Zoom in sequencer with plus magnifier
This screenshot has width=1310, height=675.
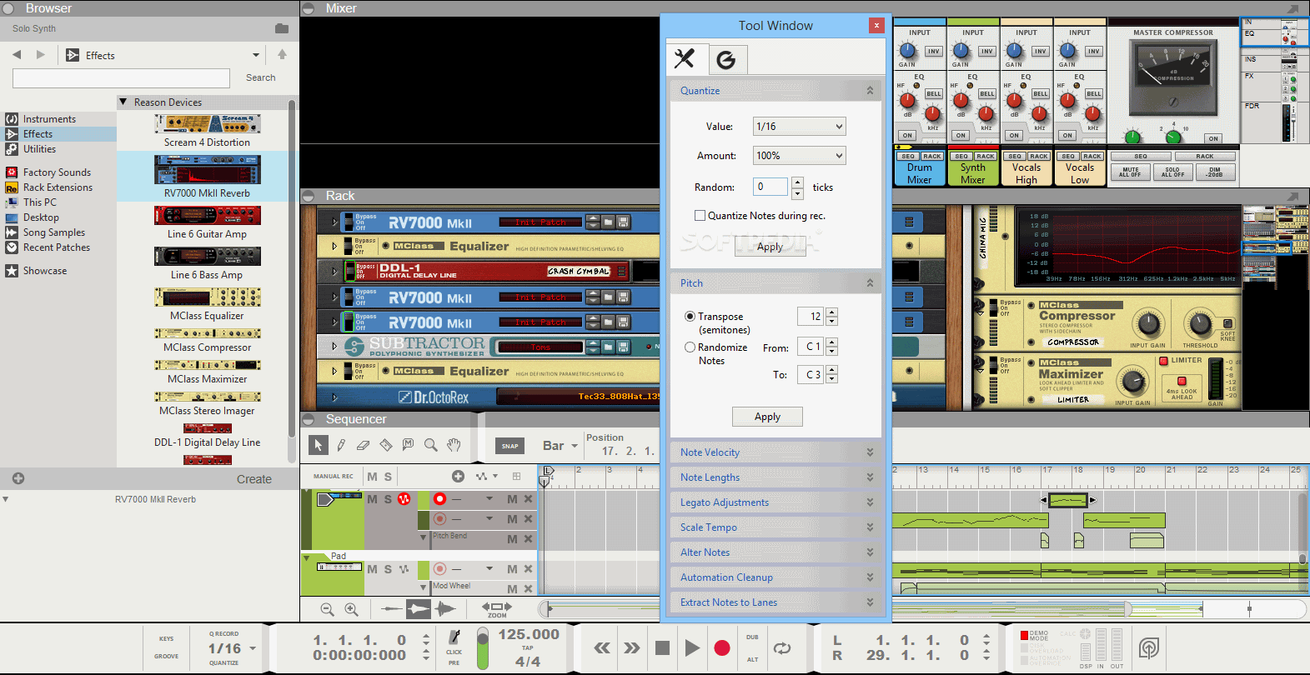coord(351,610)
